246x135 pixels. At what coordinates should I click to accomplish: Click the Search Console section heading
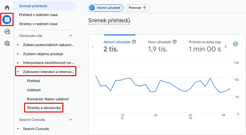pos(32,120)
